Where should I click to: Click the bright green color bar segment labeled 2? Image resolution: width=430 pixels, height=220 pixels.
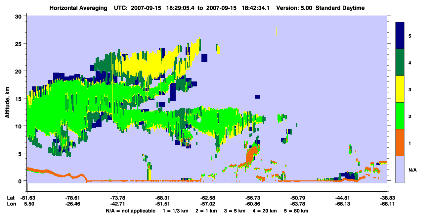(x=400, y=116)
